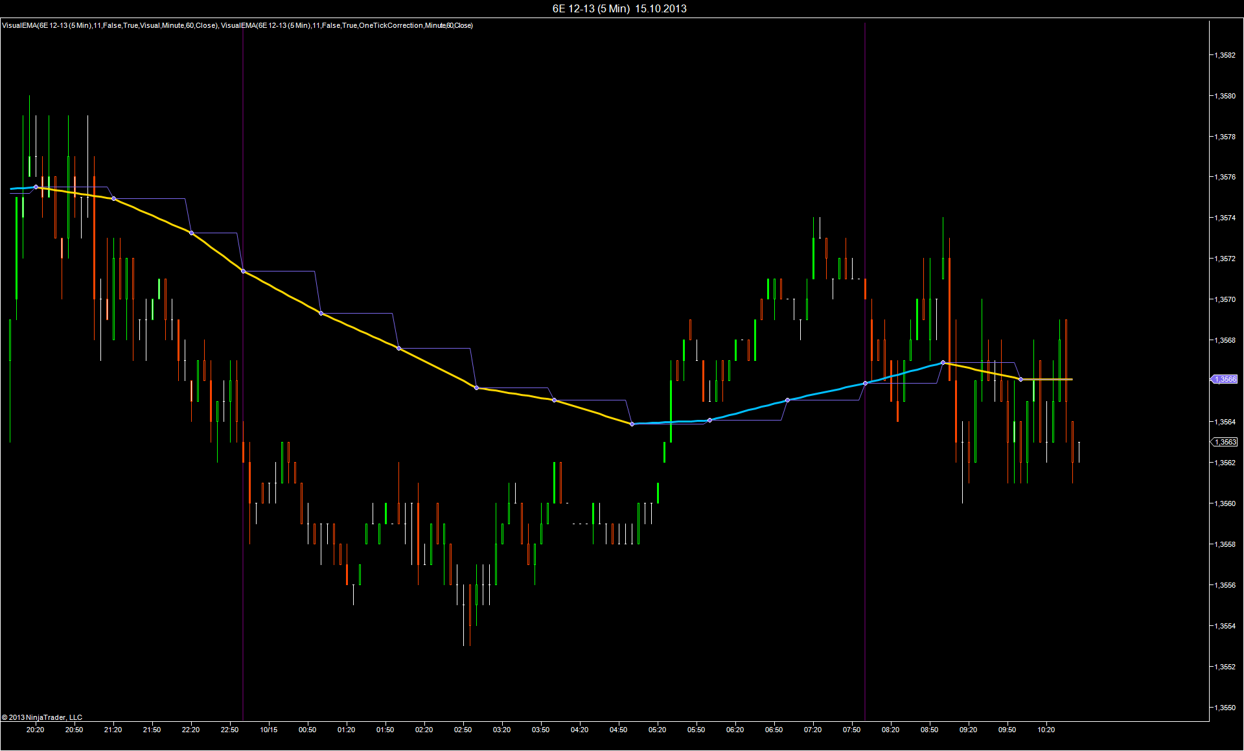
Task: Click the EMA dot at the lowest point
Action: click(632, 424)
